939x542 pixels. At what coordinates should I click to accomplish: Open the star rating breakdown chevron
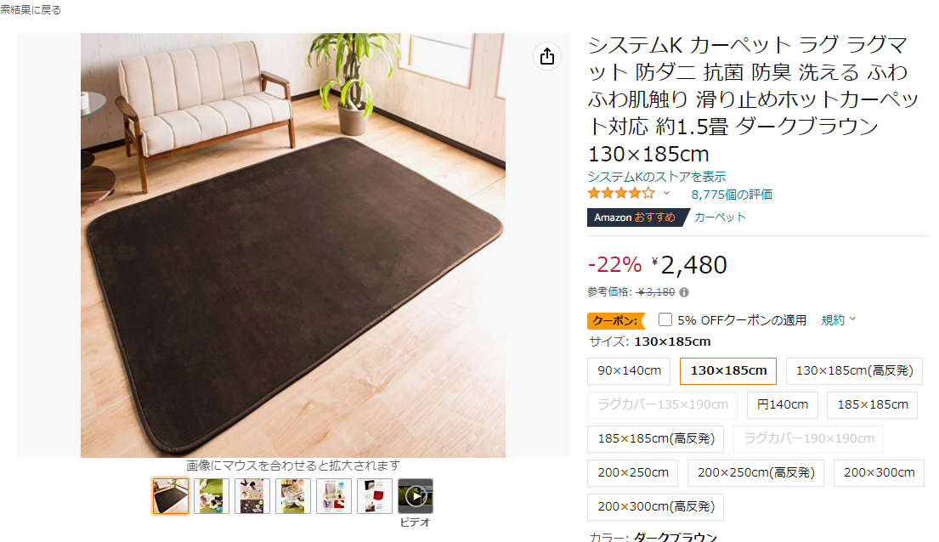(x=666, y=193)
